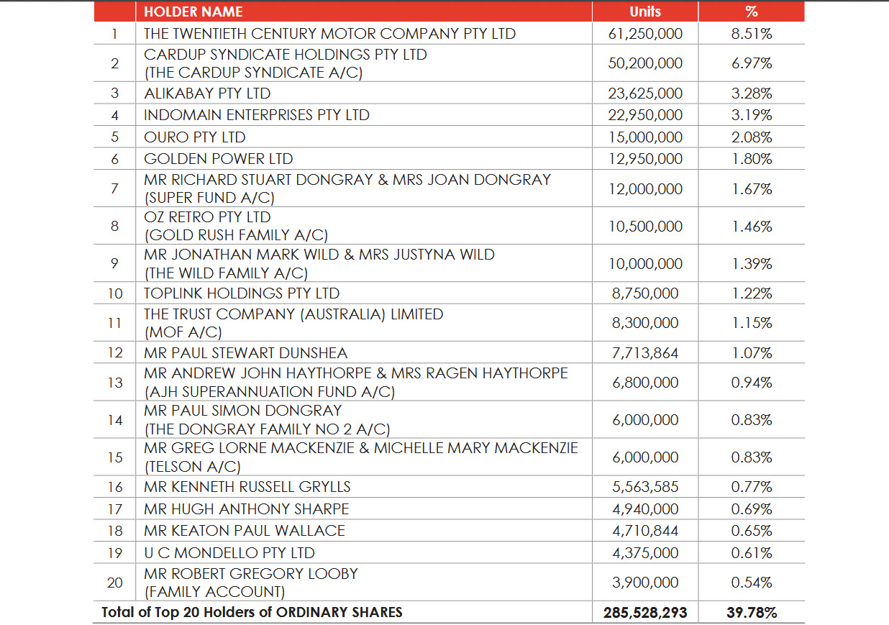Image resolution: width=889 pixels, height=625 pixels.
Task: Click percentage 1.07%
Action: click(x=752, y=353)
